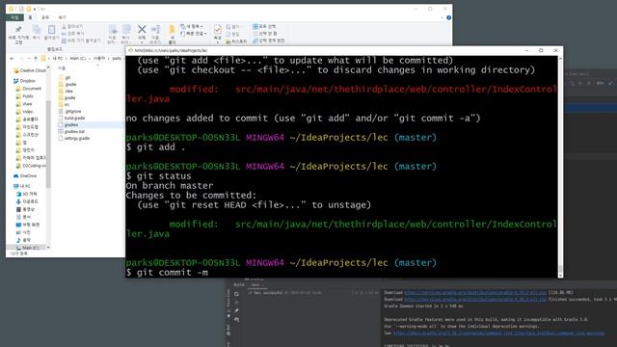Click the 내 PC breadcrumb in address bar

[58, 58]
